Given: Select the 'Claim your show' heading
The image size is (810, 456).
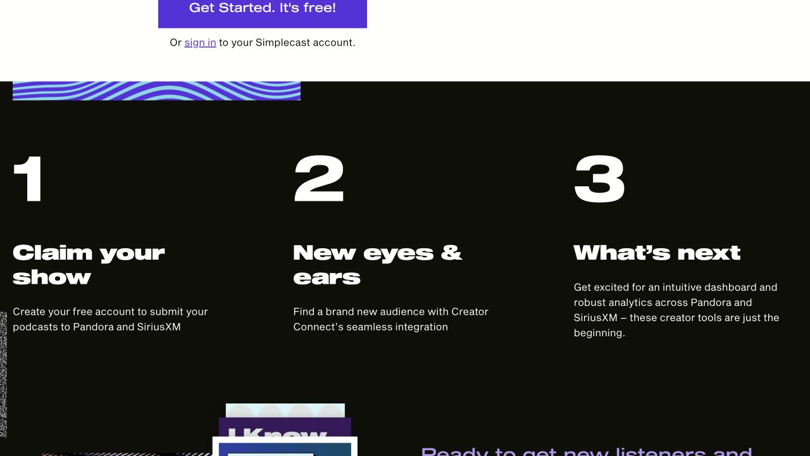Looking at the screenshot, I should coord(89,265).
